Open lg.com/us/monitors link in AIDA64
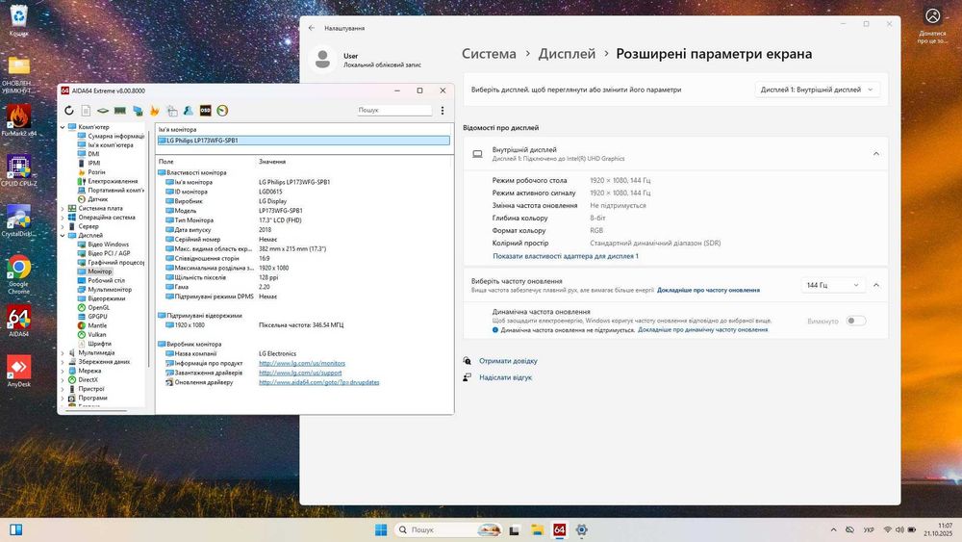The image size is (962, 542). (x=302, y=363)
